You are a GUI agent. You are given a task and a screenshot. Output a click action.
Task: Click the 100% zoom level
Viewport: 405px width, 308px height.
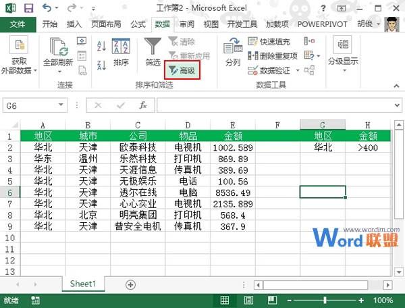383,301
